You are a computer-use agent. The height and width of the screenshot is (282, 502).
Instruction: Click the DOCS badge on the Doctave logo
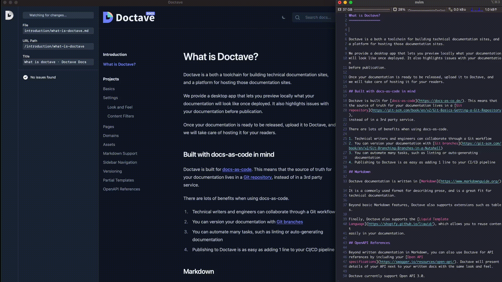(150, 13)
